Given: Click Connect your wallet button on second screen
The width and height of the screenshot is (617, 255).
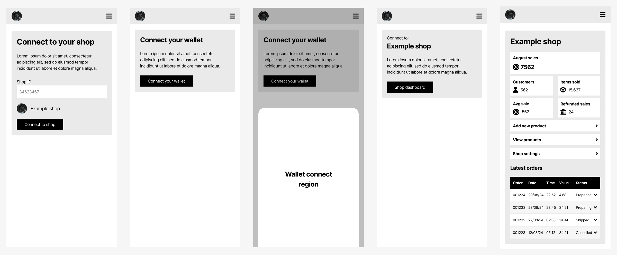Looking at the screenshot, I should point(166,81).
